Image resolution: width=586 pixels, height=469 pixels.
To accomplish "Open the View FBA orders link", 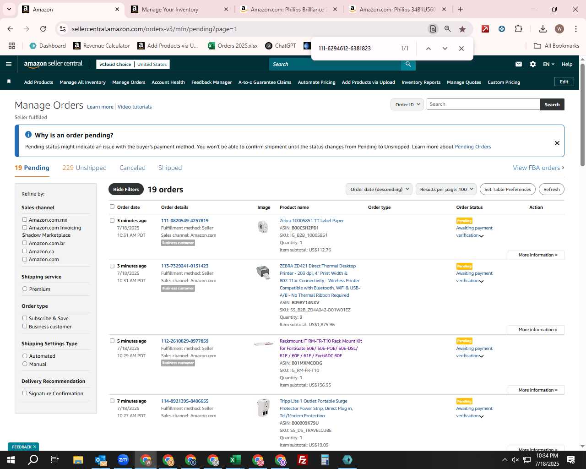I will pos(538,168).
